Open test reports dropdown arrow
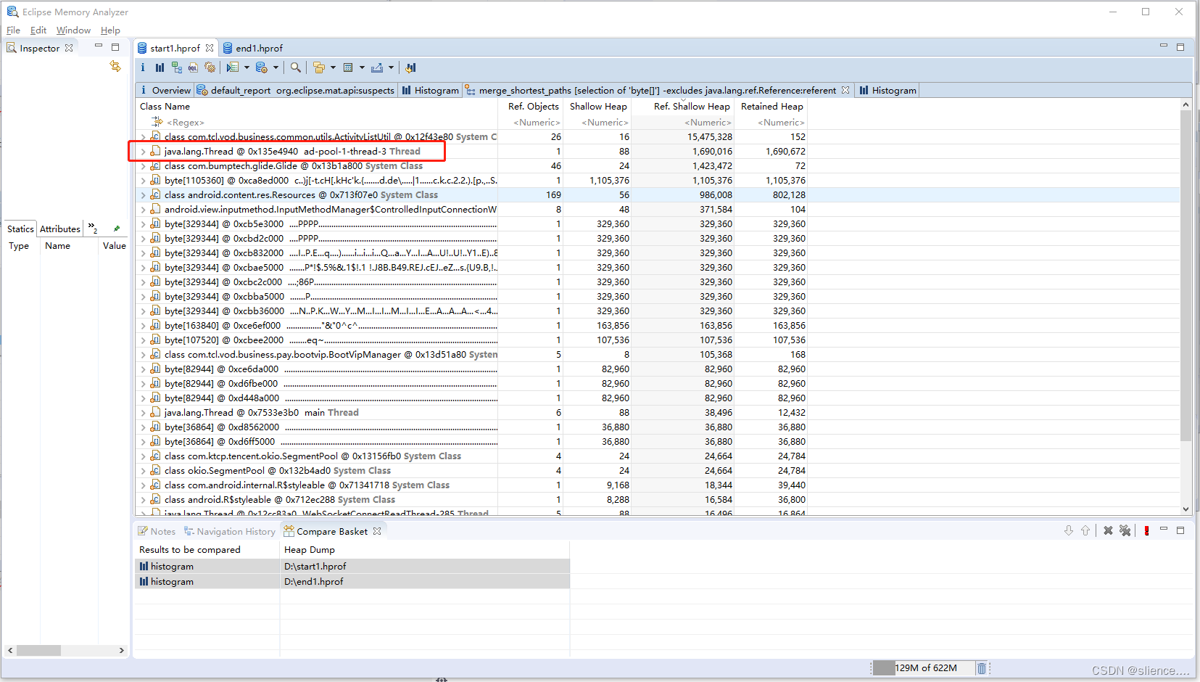1200x682 pixels. point(247,67)
